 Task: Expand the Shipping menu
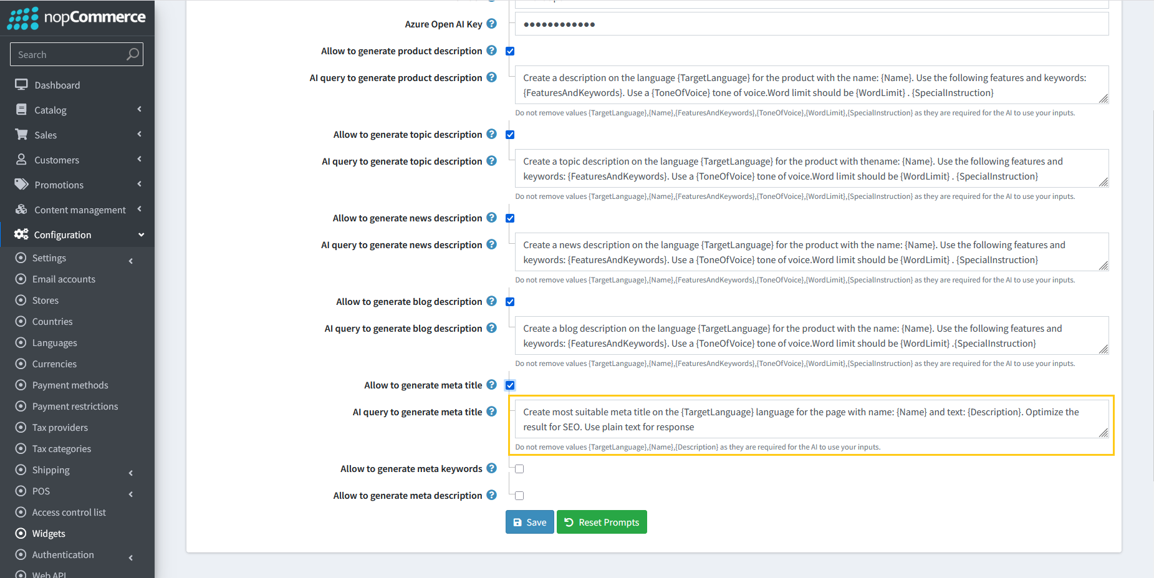click(50, 470)
